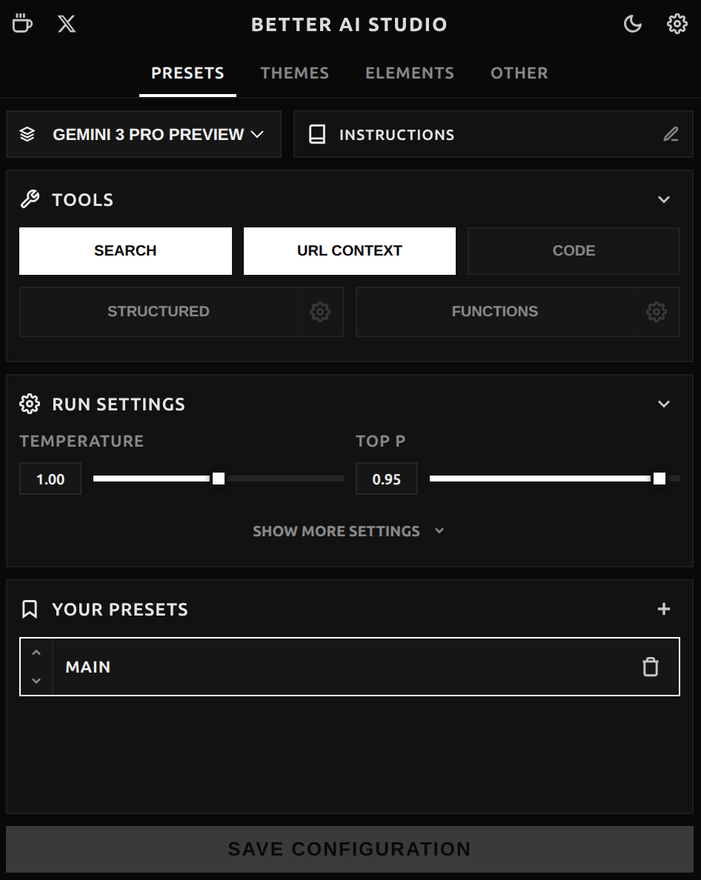Screen dimensions: 701x880
Task: Toggle dark mode with the moon icon
Action: (632, 24)
